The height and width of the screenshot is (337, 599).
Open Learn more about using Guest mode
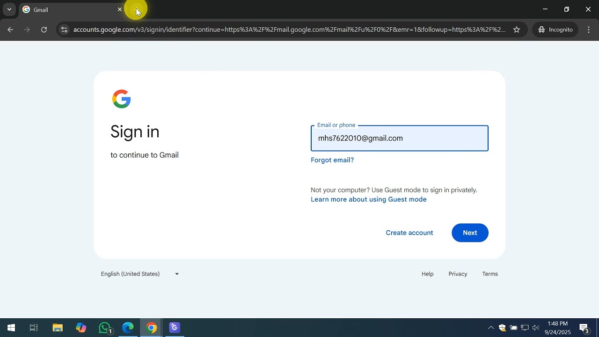pos(369,199)
